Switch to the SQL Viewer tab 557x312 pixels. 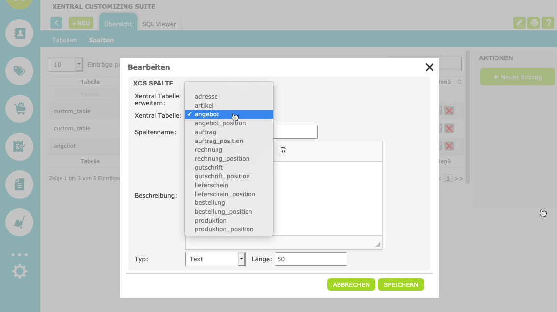tap(159, 24)
